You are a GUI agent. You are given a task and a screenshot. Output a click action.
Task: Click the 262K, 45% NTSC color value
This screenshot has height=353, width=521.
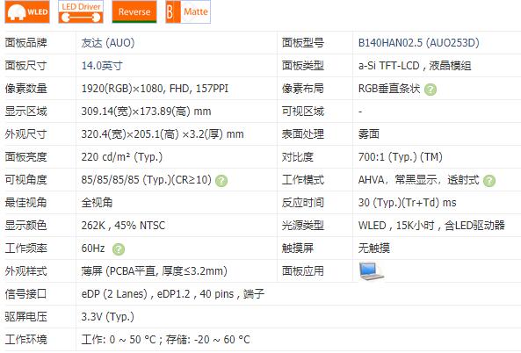coord(123,226)
